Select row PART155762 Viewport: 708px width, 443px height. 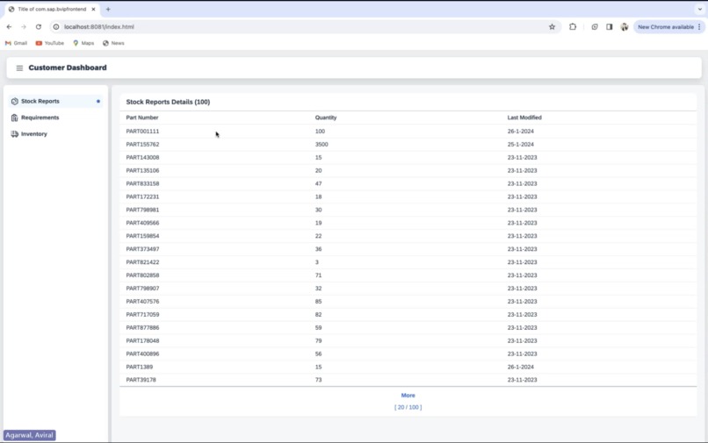pos(408,145)
